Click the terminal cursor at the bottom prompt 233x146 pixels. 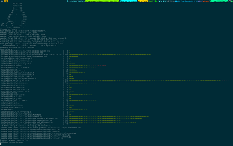(x=1, y=144)
